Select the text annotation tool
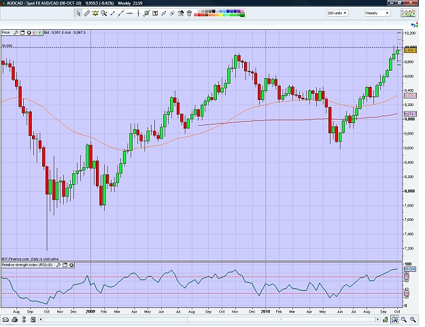425x327 pixels. [155, 13]
